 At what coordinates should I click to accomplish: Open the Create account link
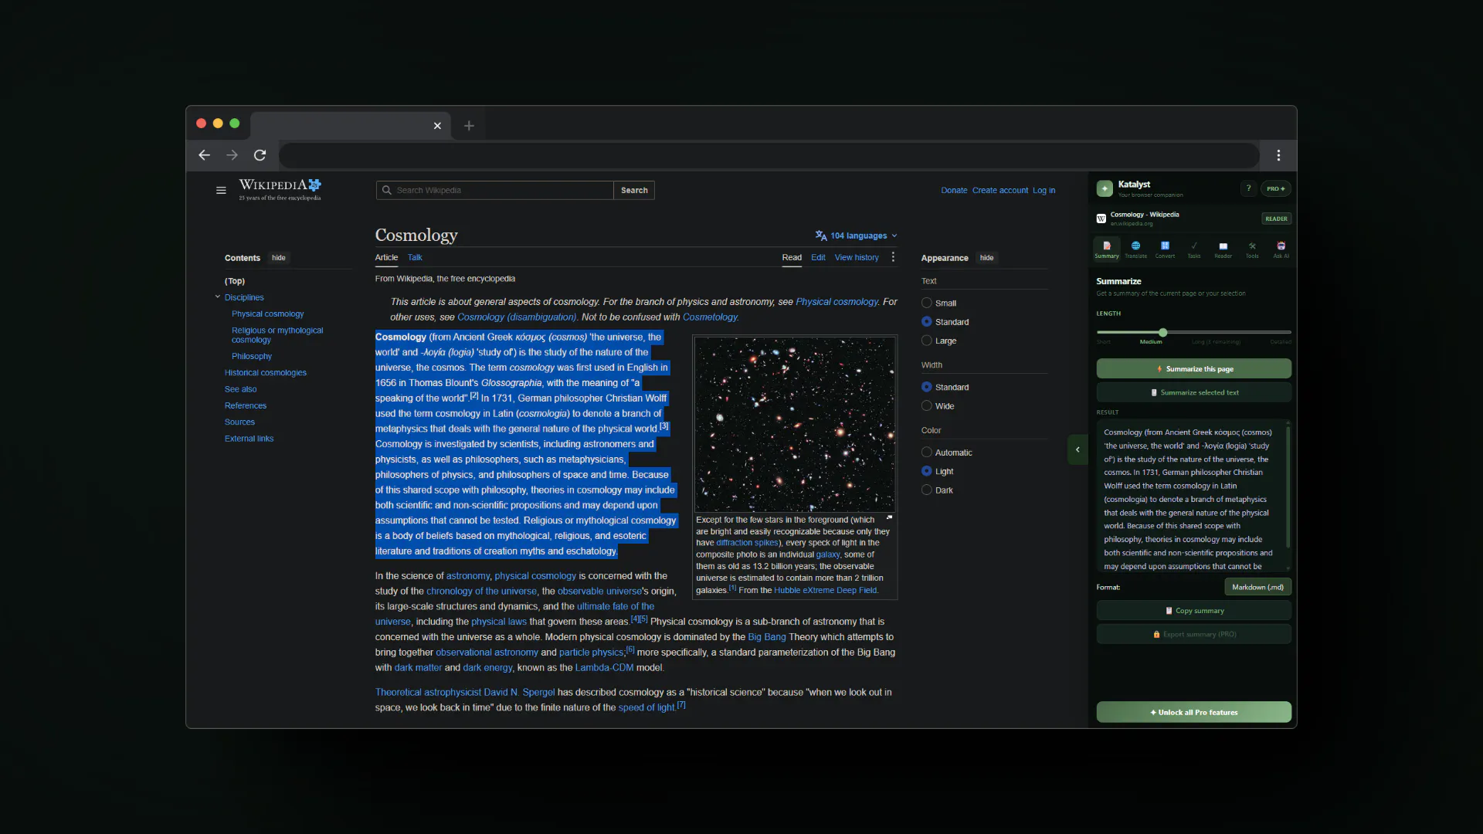coord(1000,190)
